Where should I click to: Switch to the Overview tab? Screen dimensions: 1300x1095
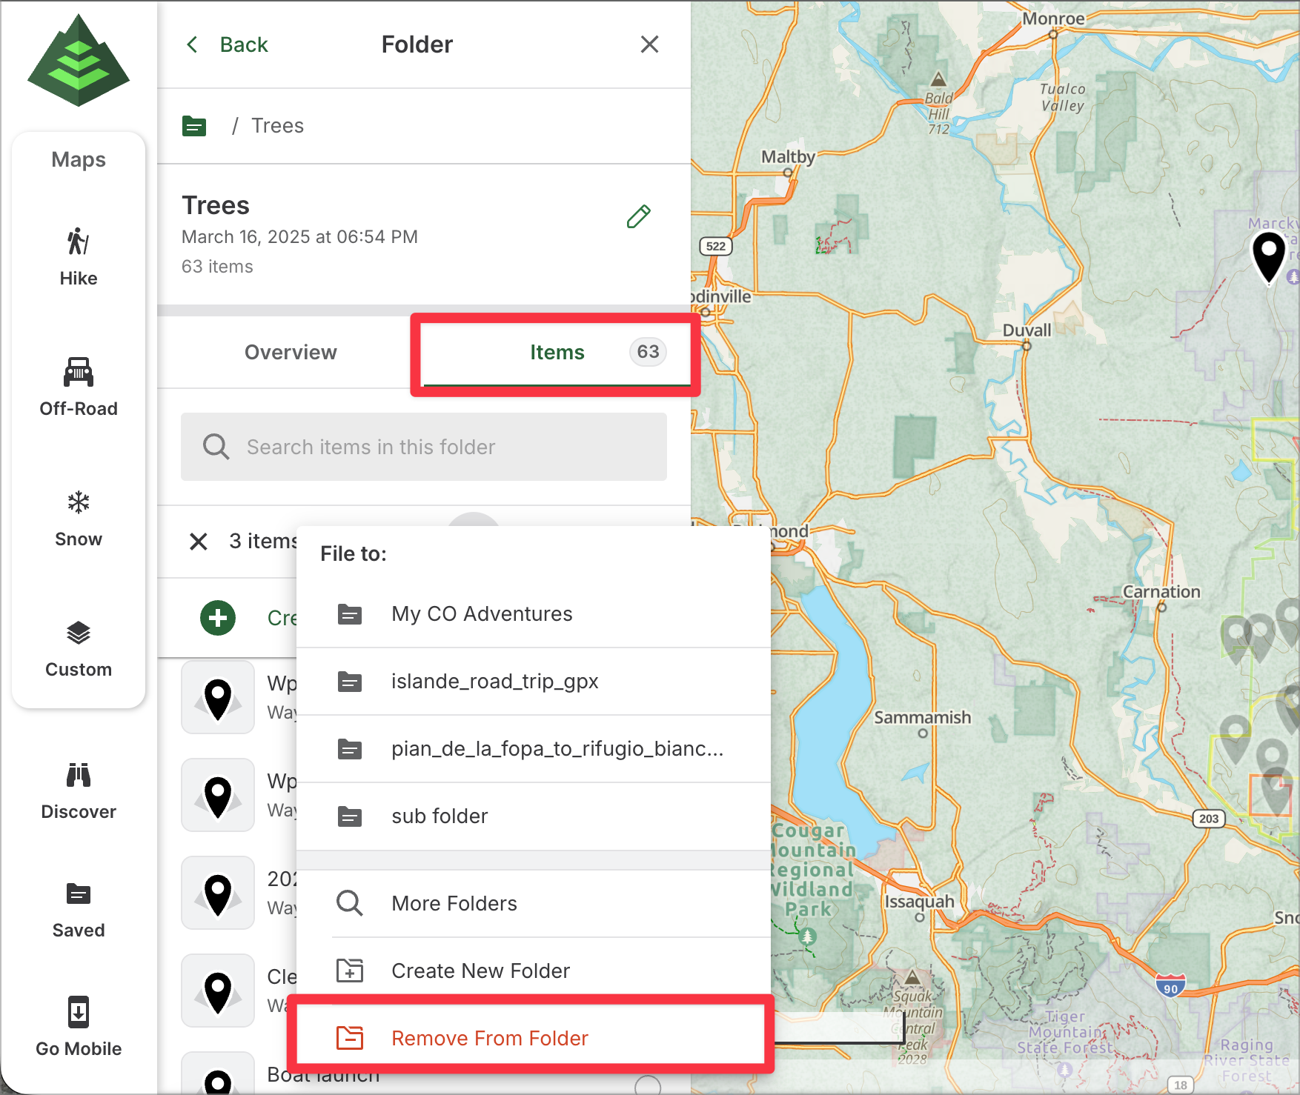(291, 353)
